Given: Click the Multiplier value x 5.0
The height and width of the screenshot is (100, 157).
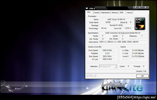Looking at the screenshot, I should tap(107, 53).
